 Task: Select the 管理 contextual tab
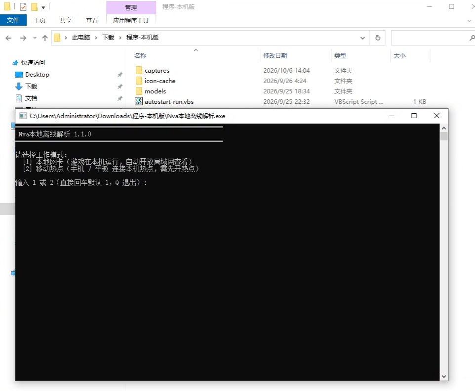tap(131, 7)
